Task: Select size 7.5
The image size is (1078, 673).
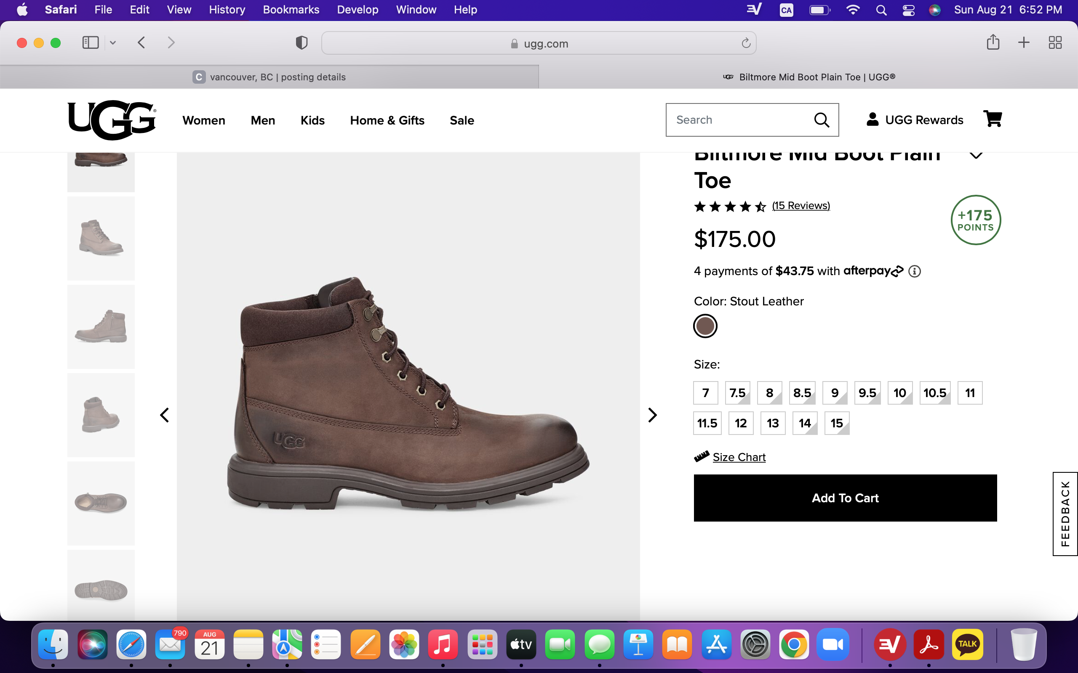Action: coord(738,392)
